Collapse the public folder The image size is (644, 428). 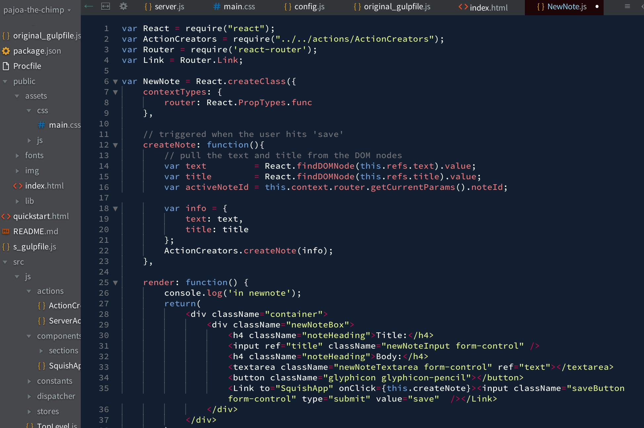coord(5,81)
